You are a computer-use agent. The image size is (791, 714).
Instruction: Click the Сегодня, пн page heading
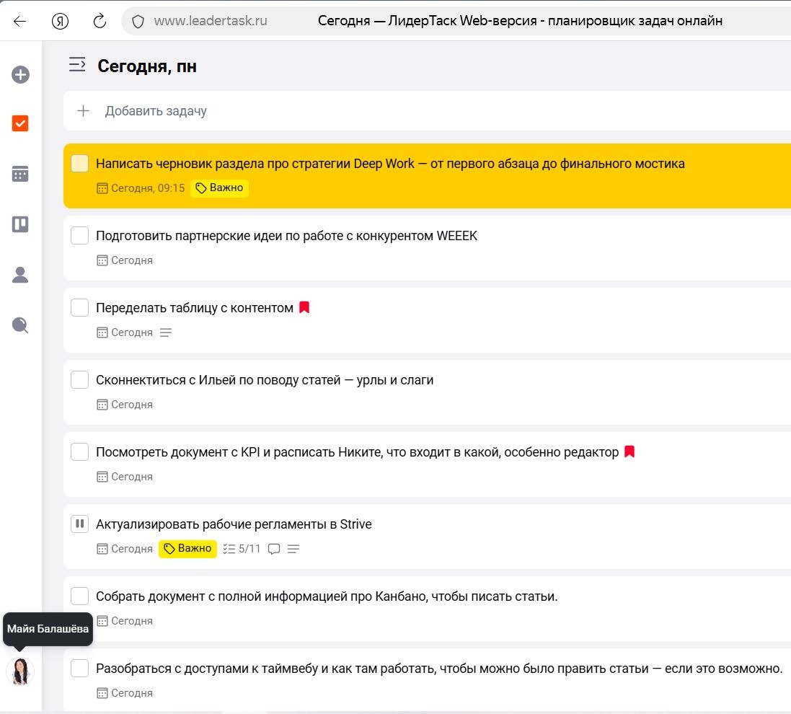tap(147, 66)
